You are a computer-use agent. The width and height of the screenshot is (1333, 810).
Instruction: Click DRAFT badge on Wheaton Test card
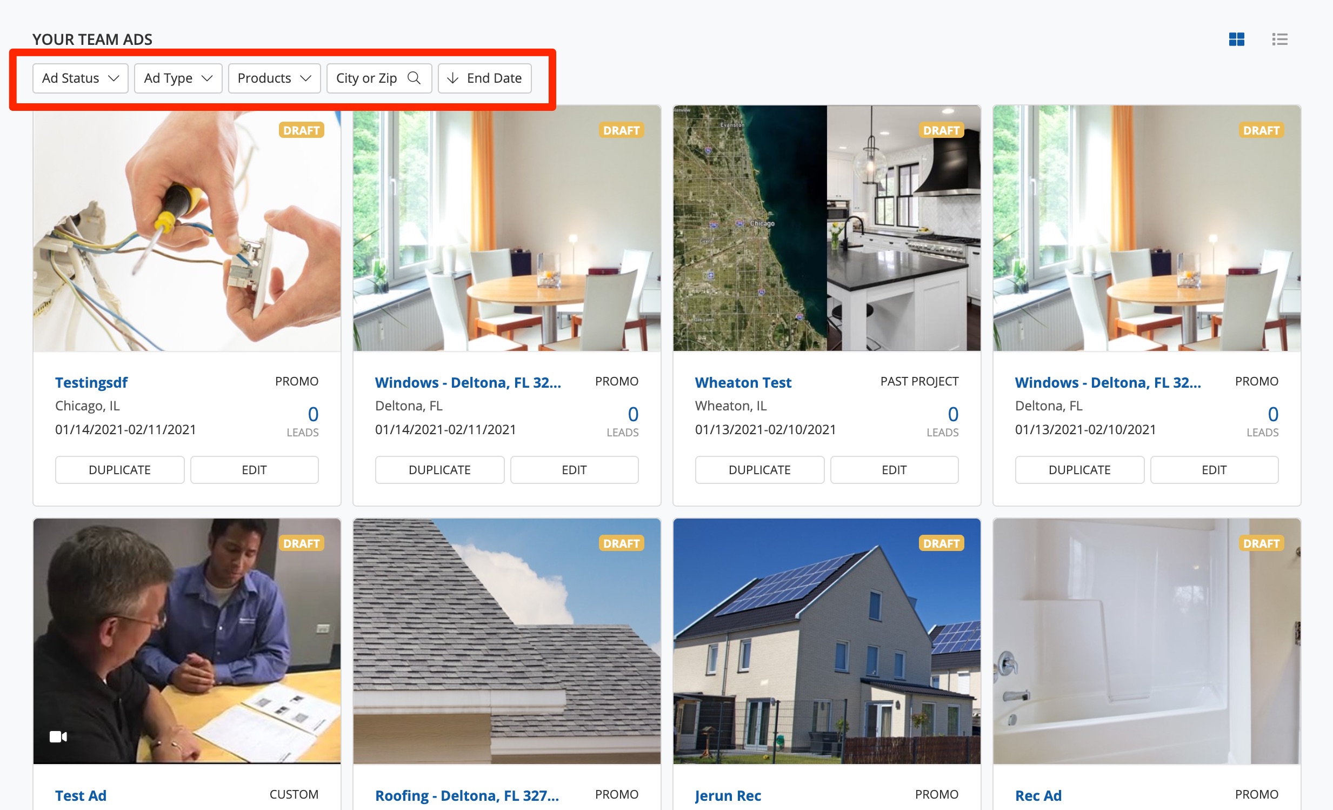click(941, 130)
